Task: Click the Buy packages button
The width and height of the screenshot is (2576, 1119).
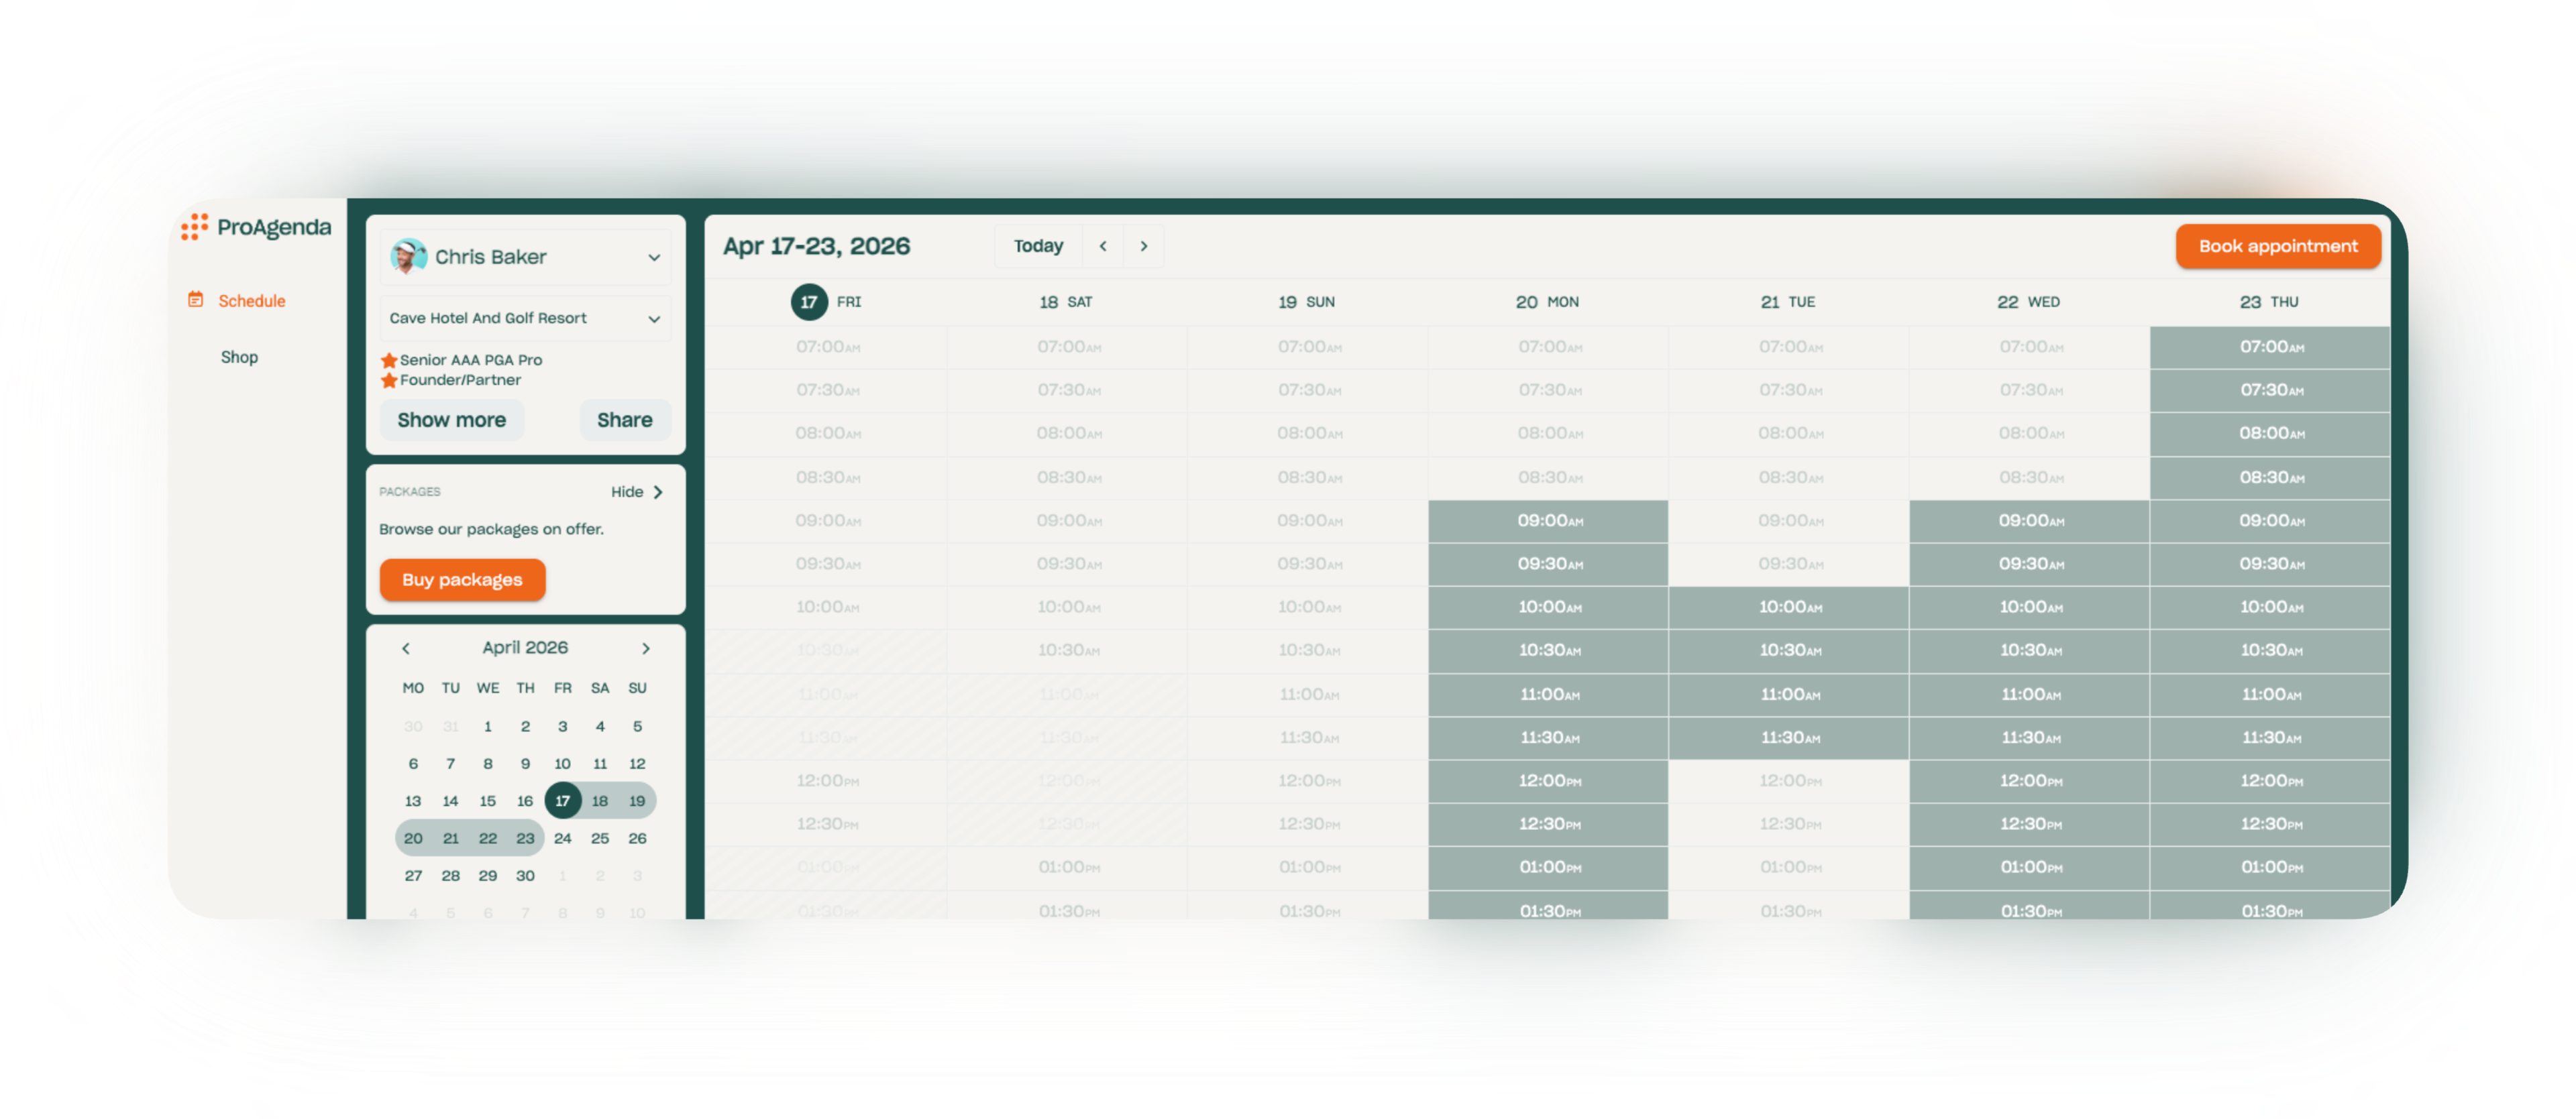Action: (x=462, y=579)
